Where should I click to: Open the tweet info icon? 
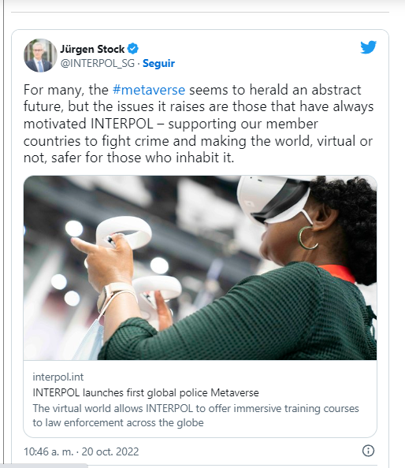click(x=368, y=451)
